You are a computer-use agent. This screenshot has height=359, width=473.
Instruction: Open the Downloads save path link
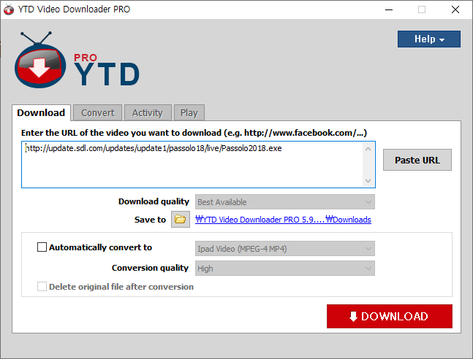click(283, 220)
